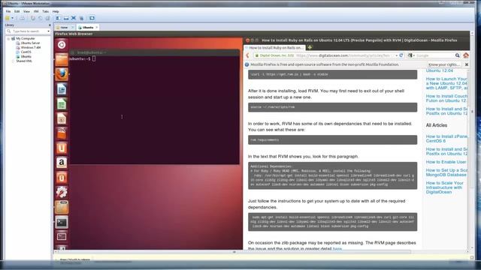Screen dimensions: 481x270
Task: Click VMware manage snapshots toolbar icon
Action: (47, 18)
